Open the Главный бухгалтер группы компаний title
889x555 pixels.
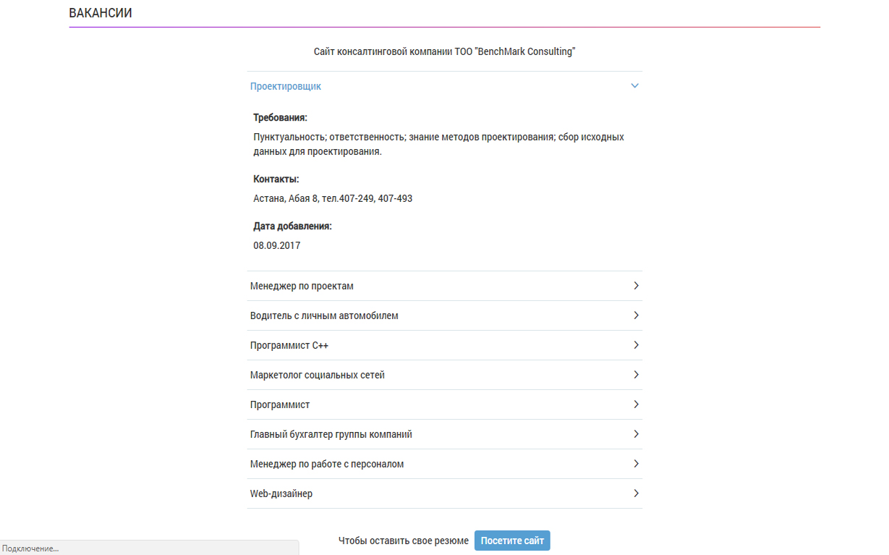[x=331, y=434]
